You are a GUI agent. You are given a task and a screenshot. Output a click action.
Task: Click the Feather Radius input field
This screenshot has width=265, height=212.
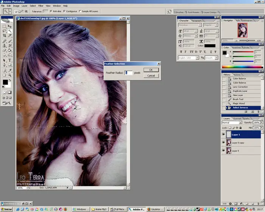[x=129, y=73]
